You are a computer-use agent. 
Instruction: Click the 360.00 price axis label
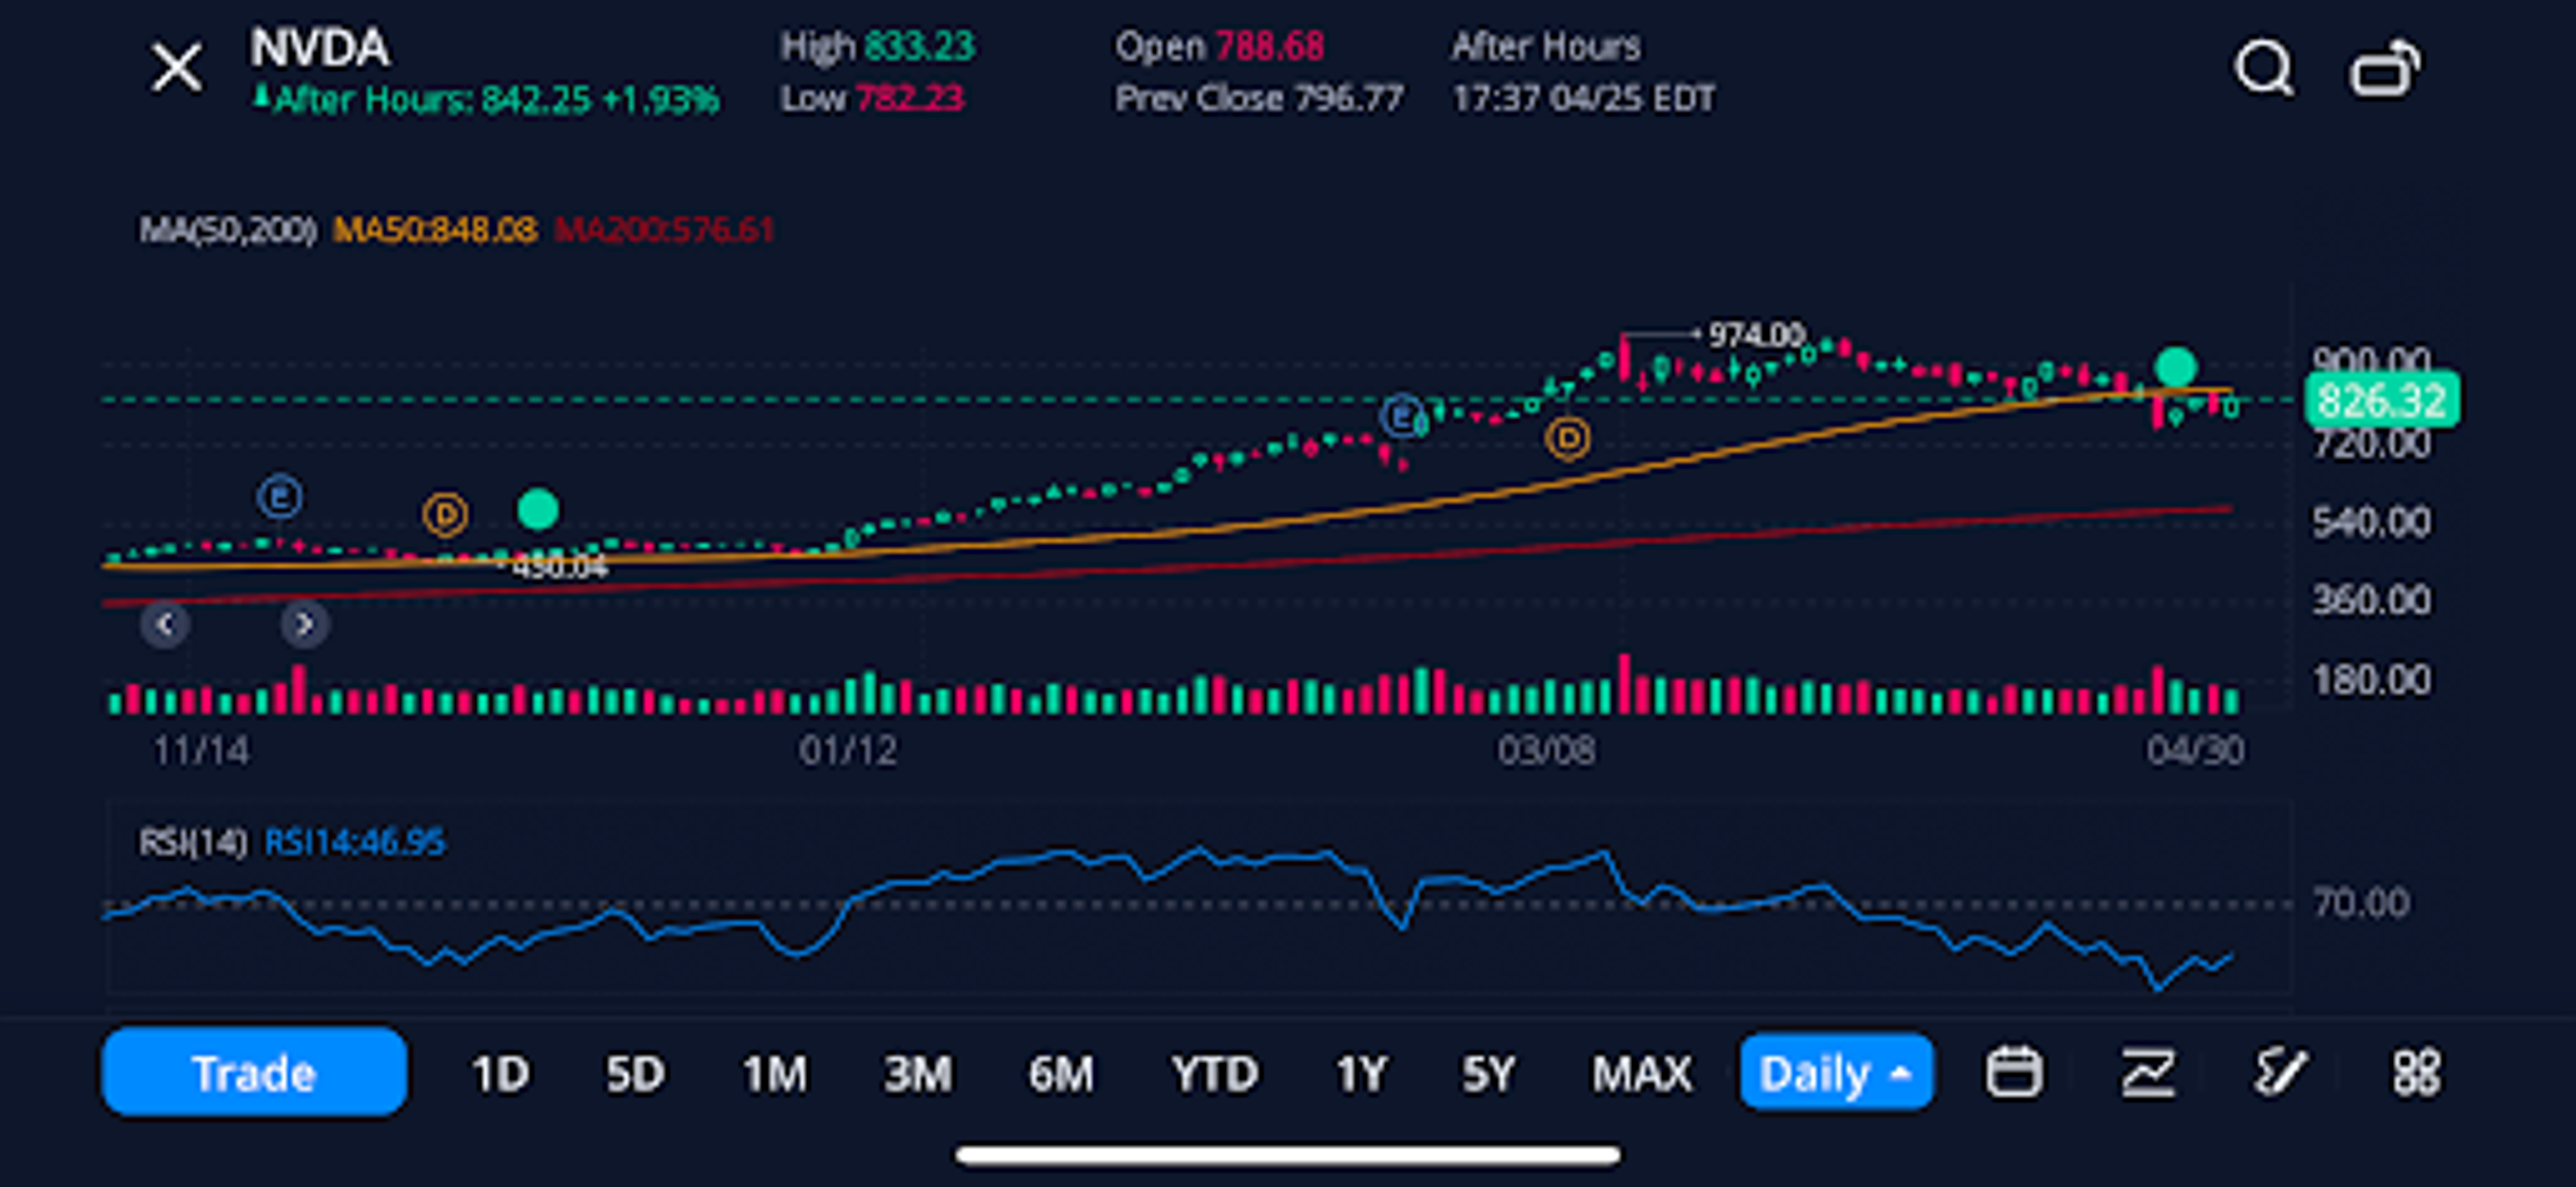2371,600
